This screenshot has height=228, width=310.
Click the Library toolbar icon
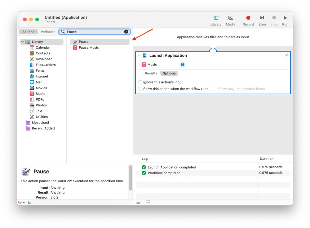(x=216, y=18)
